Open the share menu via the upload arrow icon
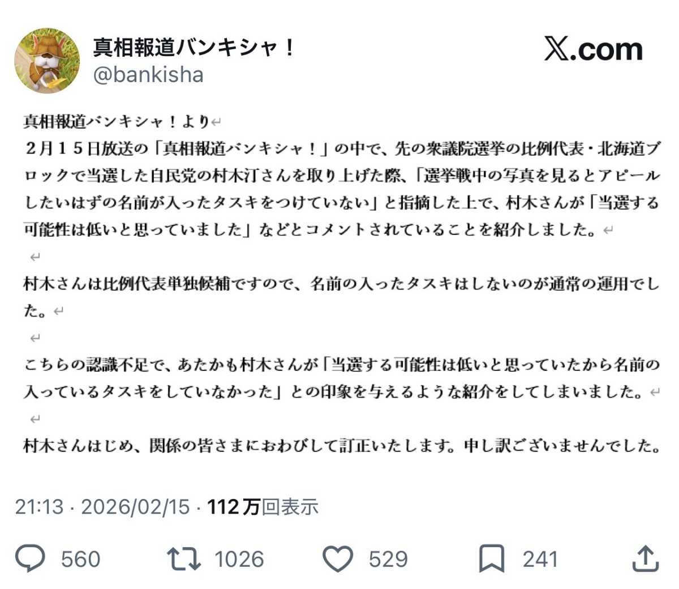Image resolution: width=679 pixels, height=589 pixels. (x=645, y=558)
